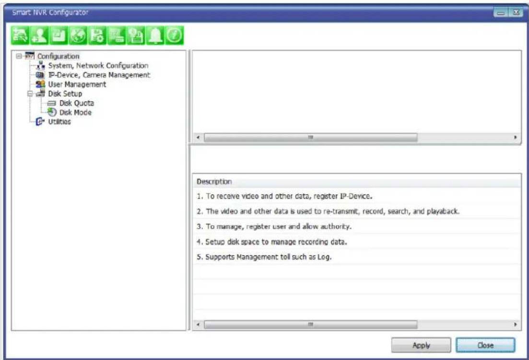Click the disk save toolbar icon
Screen dimensions: 529x360
136,36
